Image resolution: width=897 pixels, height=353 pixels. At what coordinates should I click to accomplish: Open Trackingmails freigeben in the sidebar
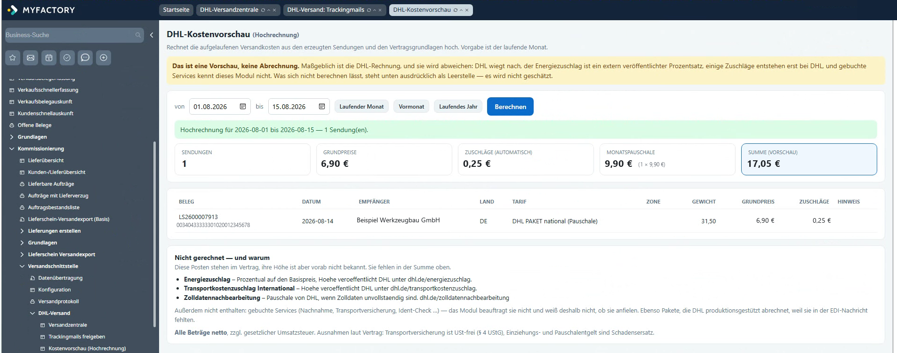[x=77, y=337]
